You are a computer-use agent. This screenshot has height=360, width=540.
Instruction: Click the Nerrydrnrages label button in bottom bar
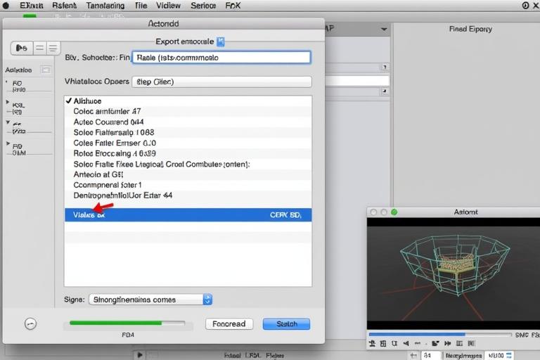tap(463, 355)
